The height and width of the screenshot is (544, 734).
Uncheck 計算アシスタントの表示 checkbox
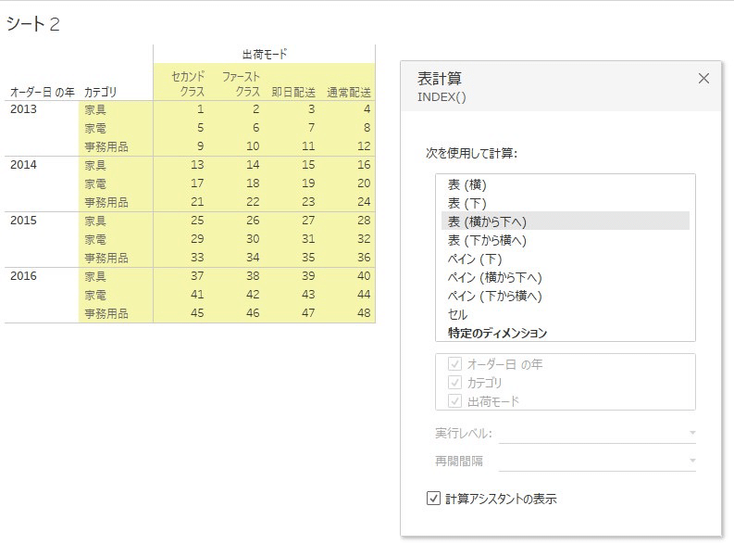pyautogui.click(x=433, y=498)
